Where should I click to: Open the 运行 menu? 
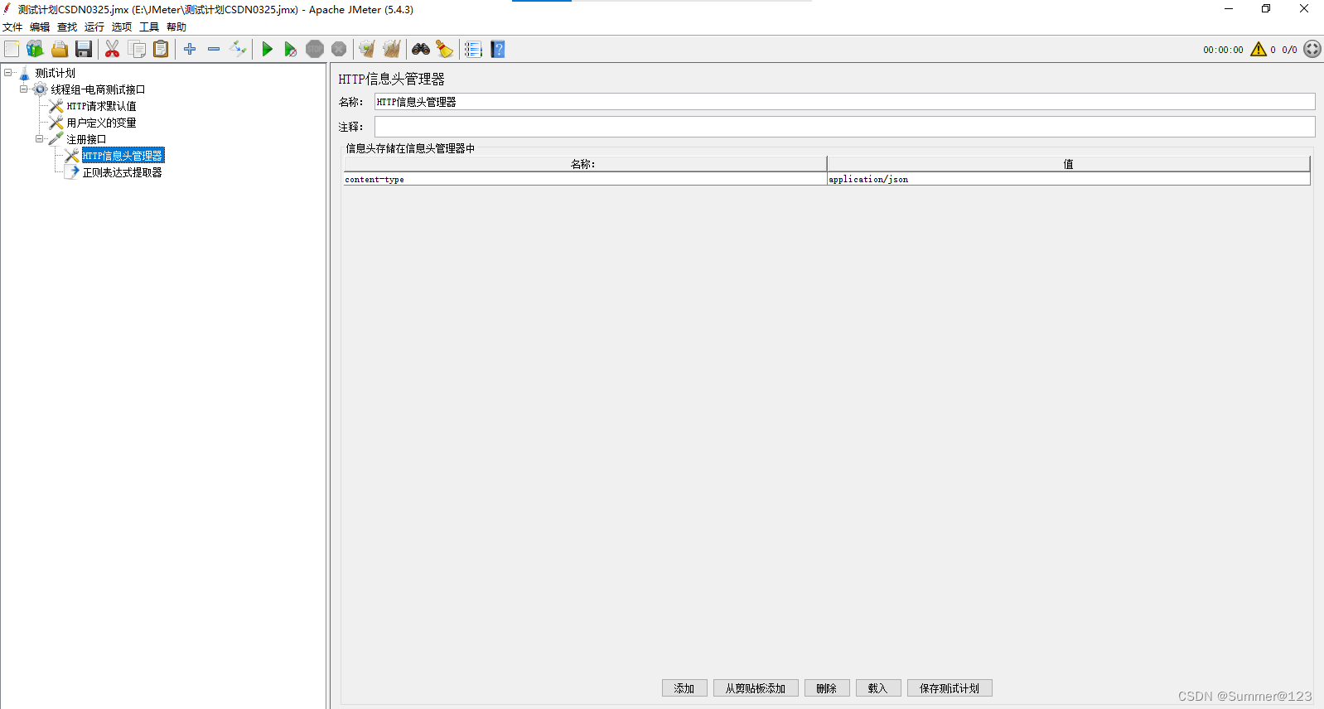click(94, 27)
